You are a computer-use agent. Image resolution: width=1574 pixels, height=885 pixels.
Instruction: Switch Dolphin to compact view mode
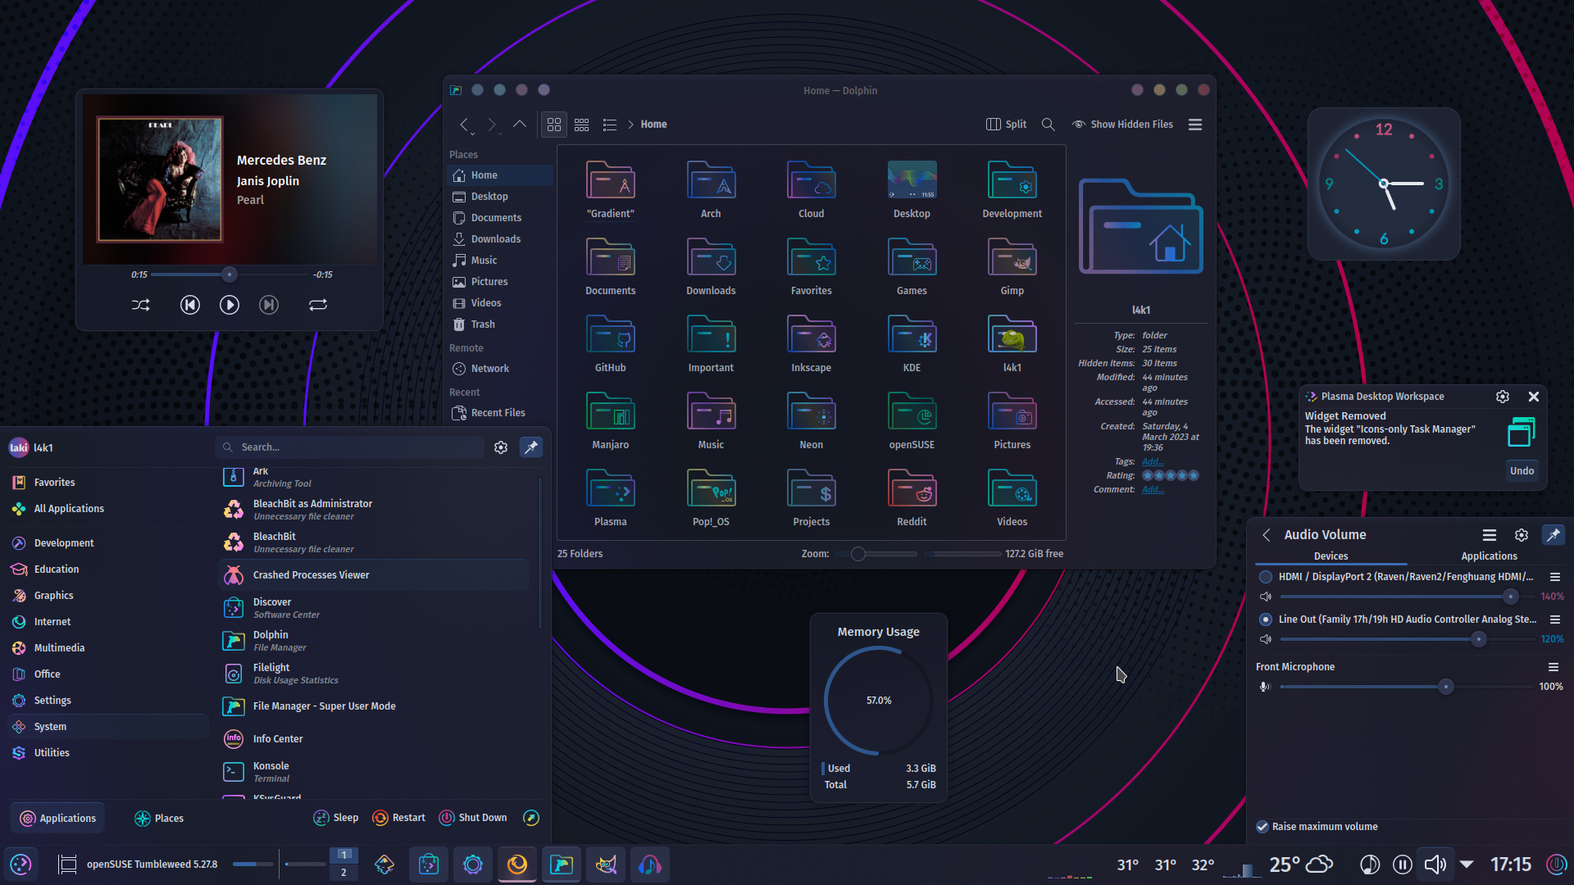(582, 125)
